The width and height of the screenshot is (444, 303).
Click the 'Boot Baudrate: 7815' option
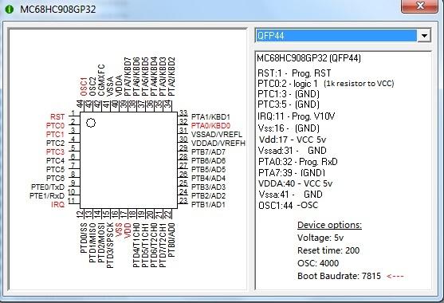[x=339, y=276]
